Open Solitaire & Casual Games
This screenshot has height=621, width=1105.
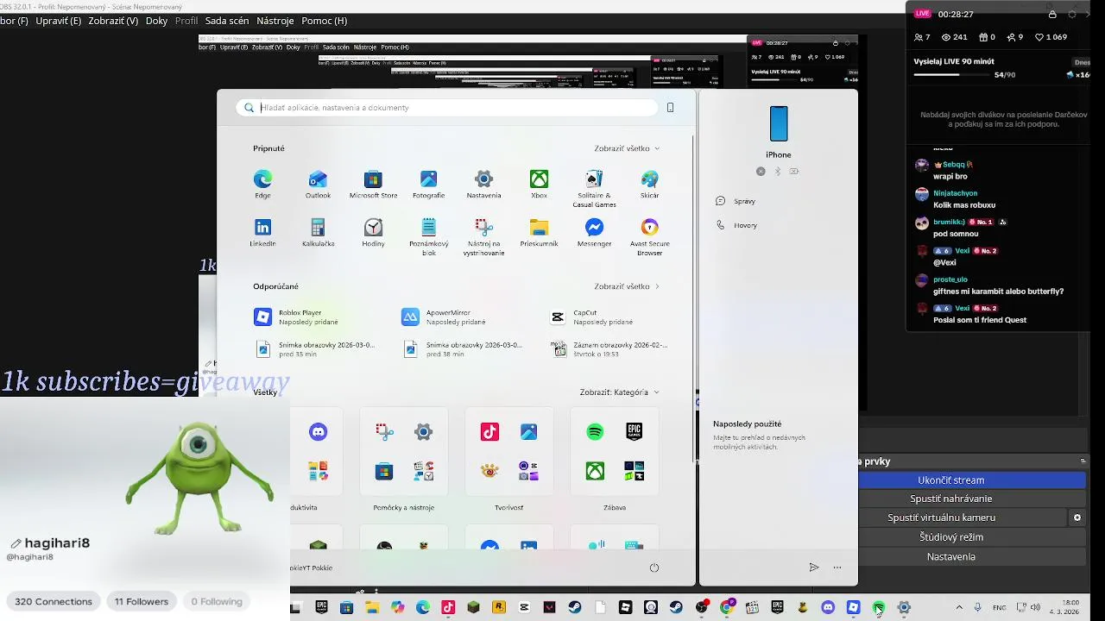(x=594, y=188)
